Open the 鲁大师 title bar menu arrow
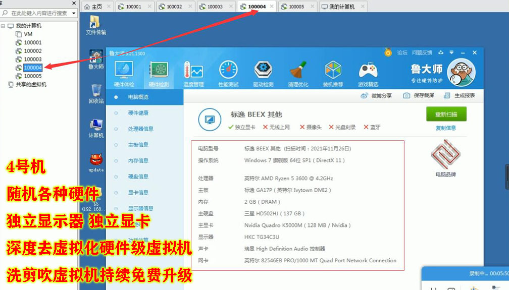The height and width of the screenshot is (290, 509). point(451,52)
